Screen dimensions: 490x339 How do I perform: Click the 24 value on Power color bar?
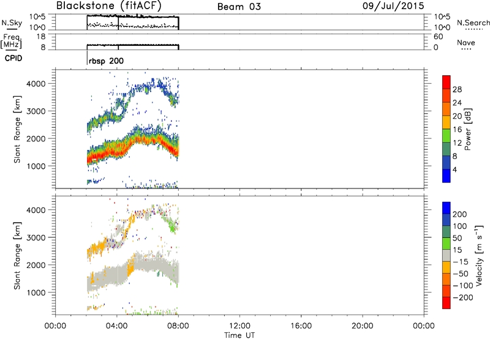tap(457, 103)
